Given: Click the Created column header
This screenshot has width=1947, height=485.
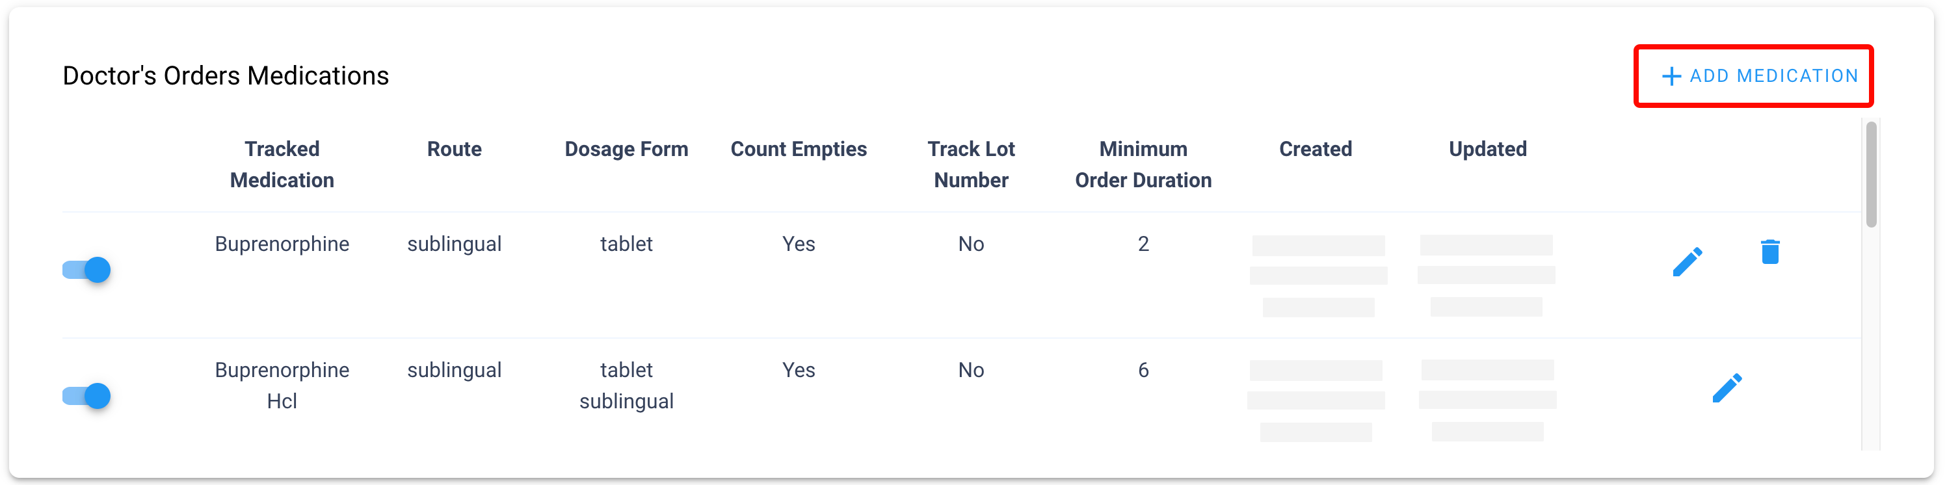Looking at the screenshot, I should point(1315,149).
